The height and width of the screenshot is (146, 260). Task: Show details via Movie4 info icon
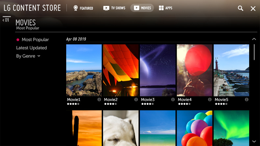(x=210, y=99)
